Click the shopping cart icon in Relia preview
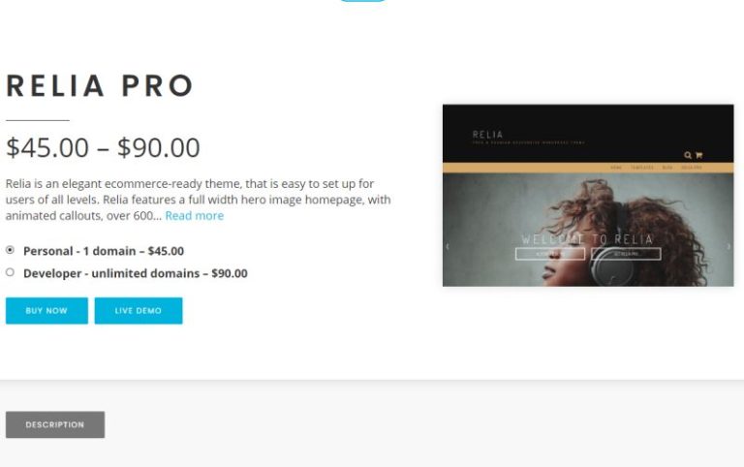The width and height of the screenshot is (744, 467). point(698,155)
